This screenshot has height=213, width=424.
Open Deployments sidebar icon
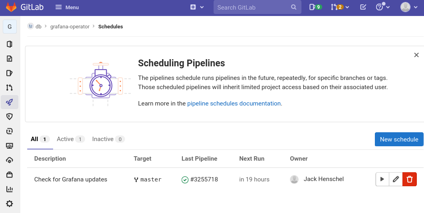[x=10, y=131]
